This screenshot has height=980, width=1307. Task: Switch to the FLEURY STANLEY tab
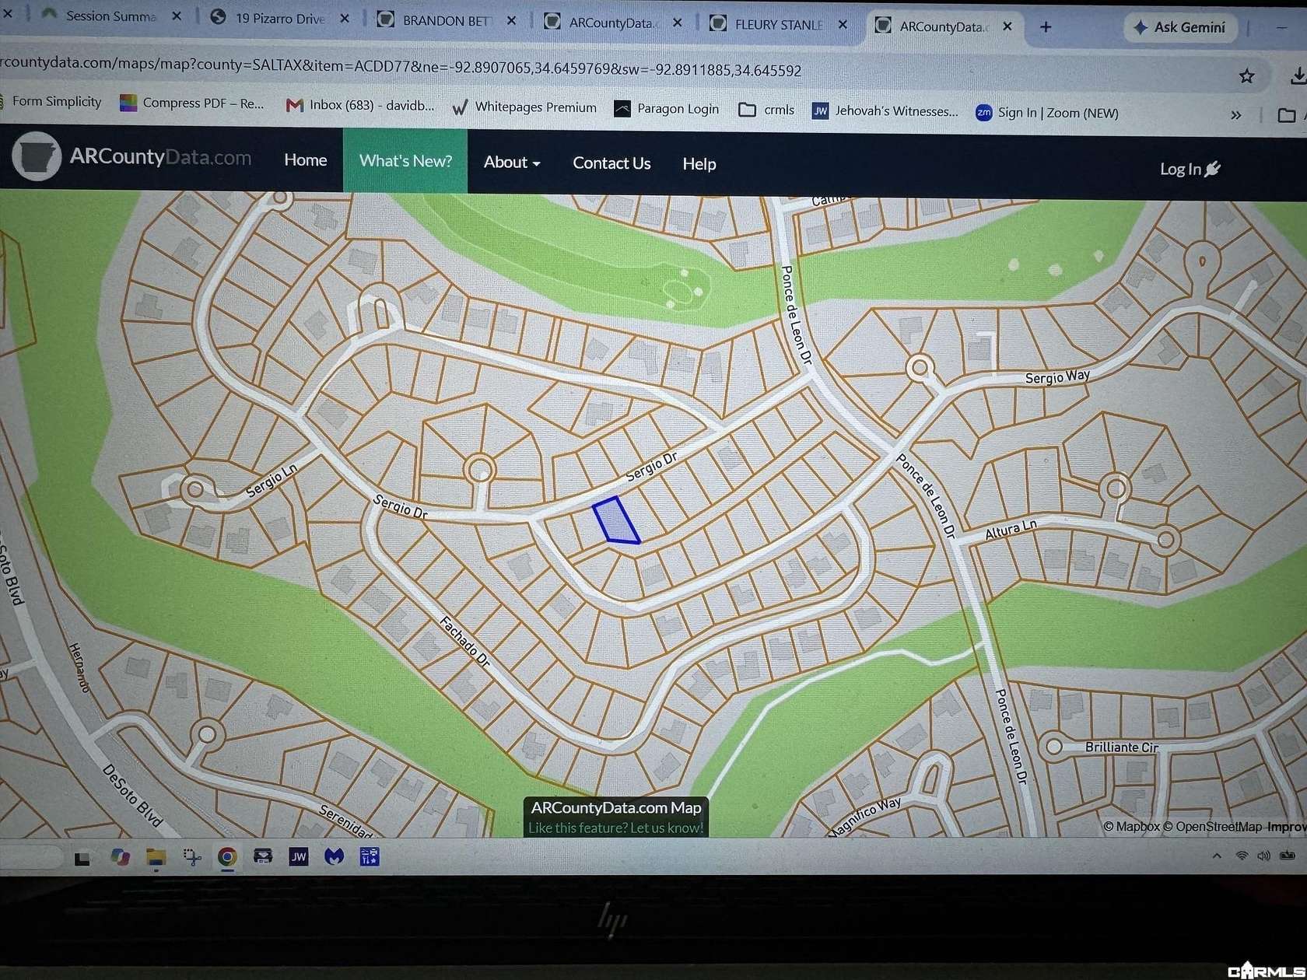pyautogui.click(x=779, y=25)
